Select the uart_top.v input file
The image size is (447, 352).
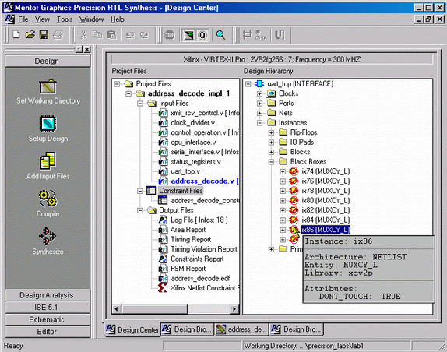(185, 171)
